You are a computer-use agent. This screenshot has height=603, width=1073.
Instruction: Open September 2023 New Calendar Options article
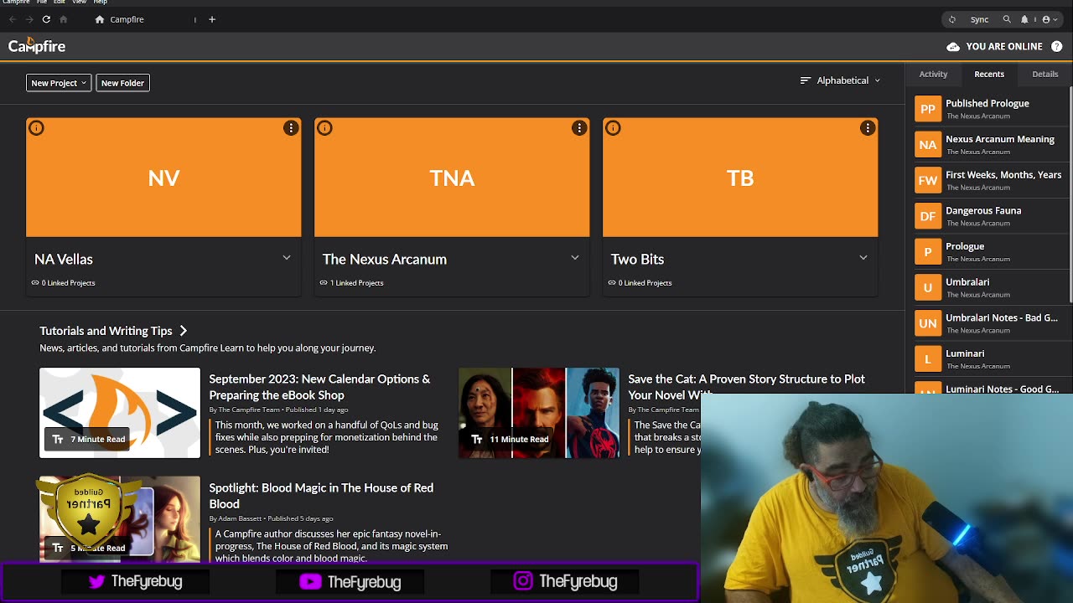pos(319,387)
